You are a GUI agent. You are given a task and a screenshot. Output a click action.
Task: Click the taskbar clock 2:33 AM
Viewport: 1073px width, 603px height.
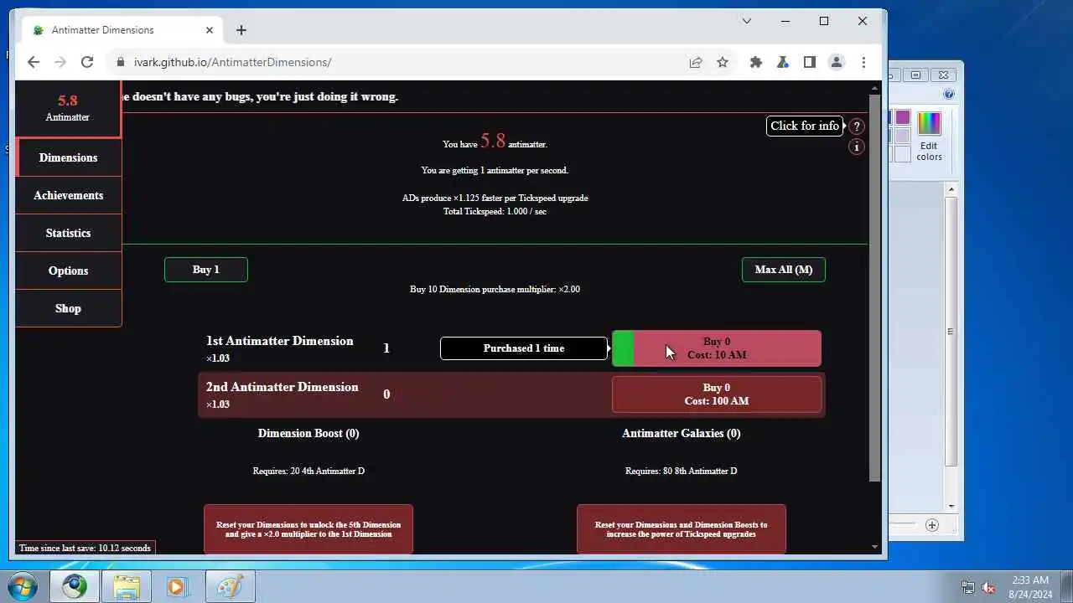[x=1030, y=580]
